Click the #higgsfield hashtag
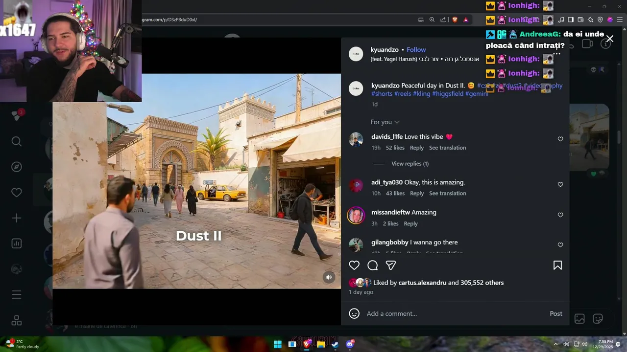627x352 pixels. coord(448,94)
